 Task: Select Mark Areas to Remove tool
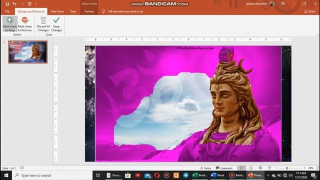[x=24, y=24]
